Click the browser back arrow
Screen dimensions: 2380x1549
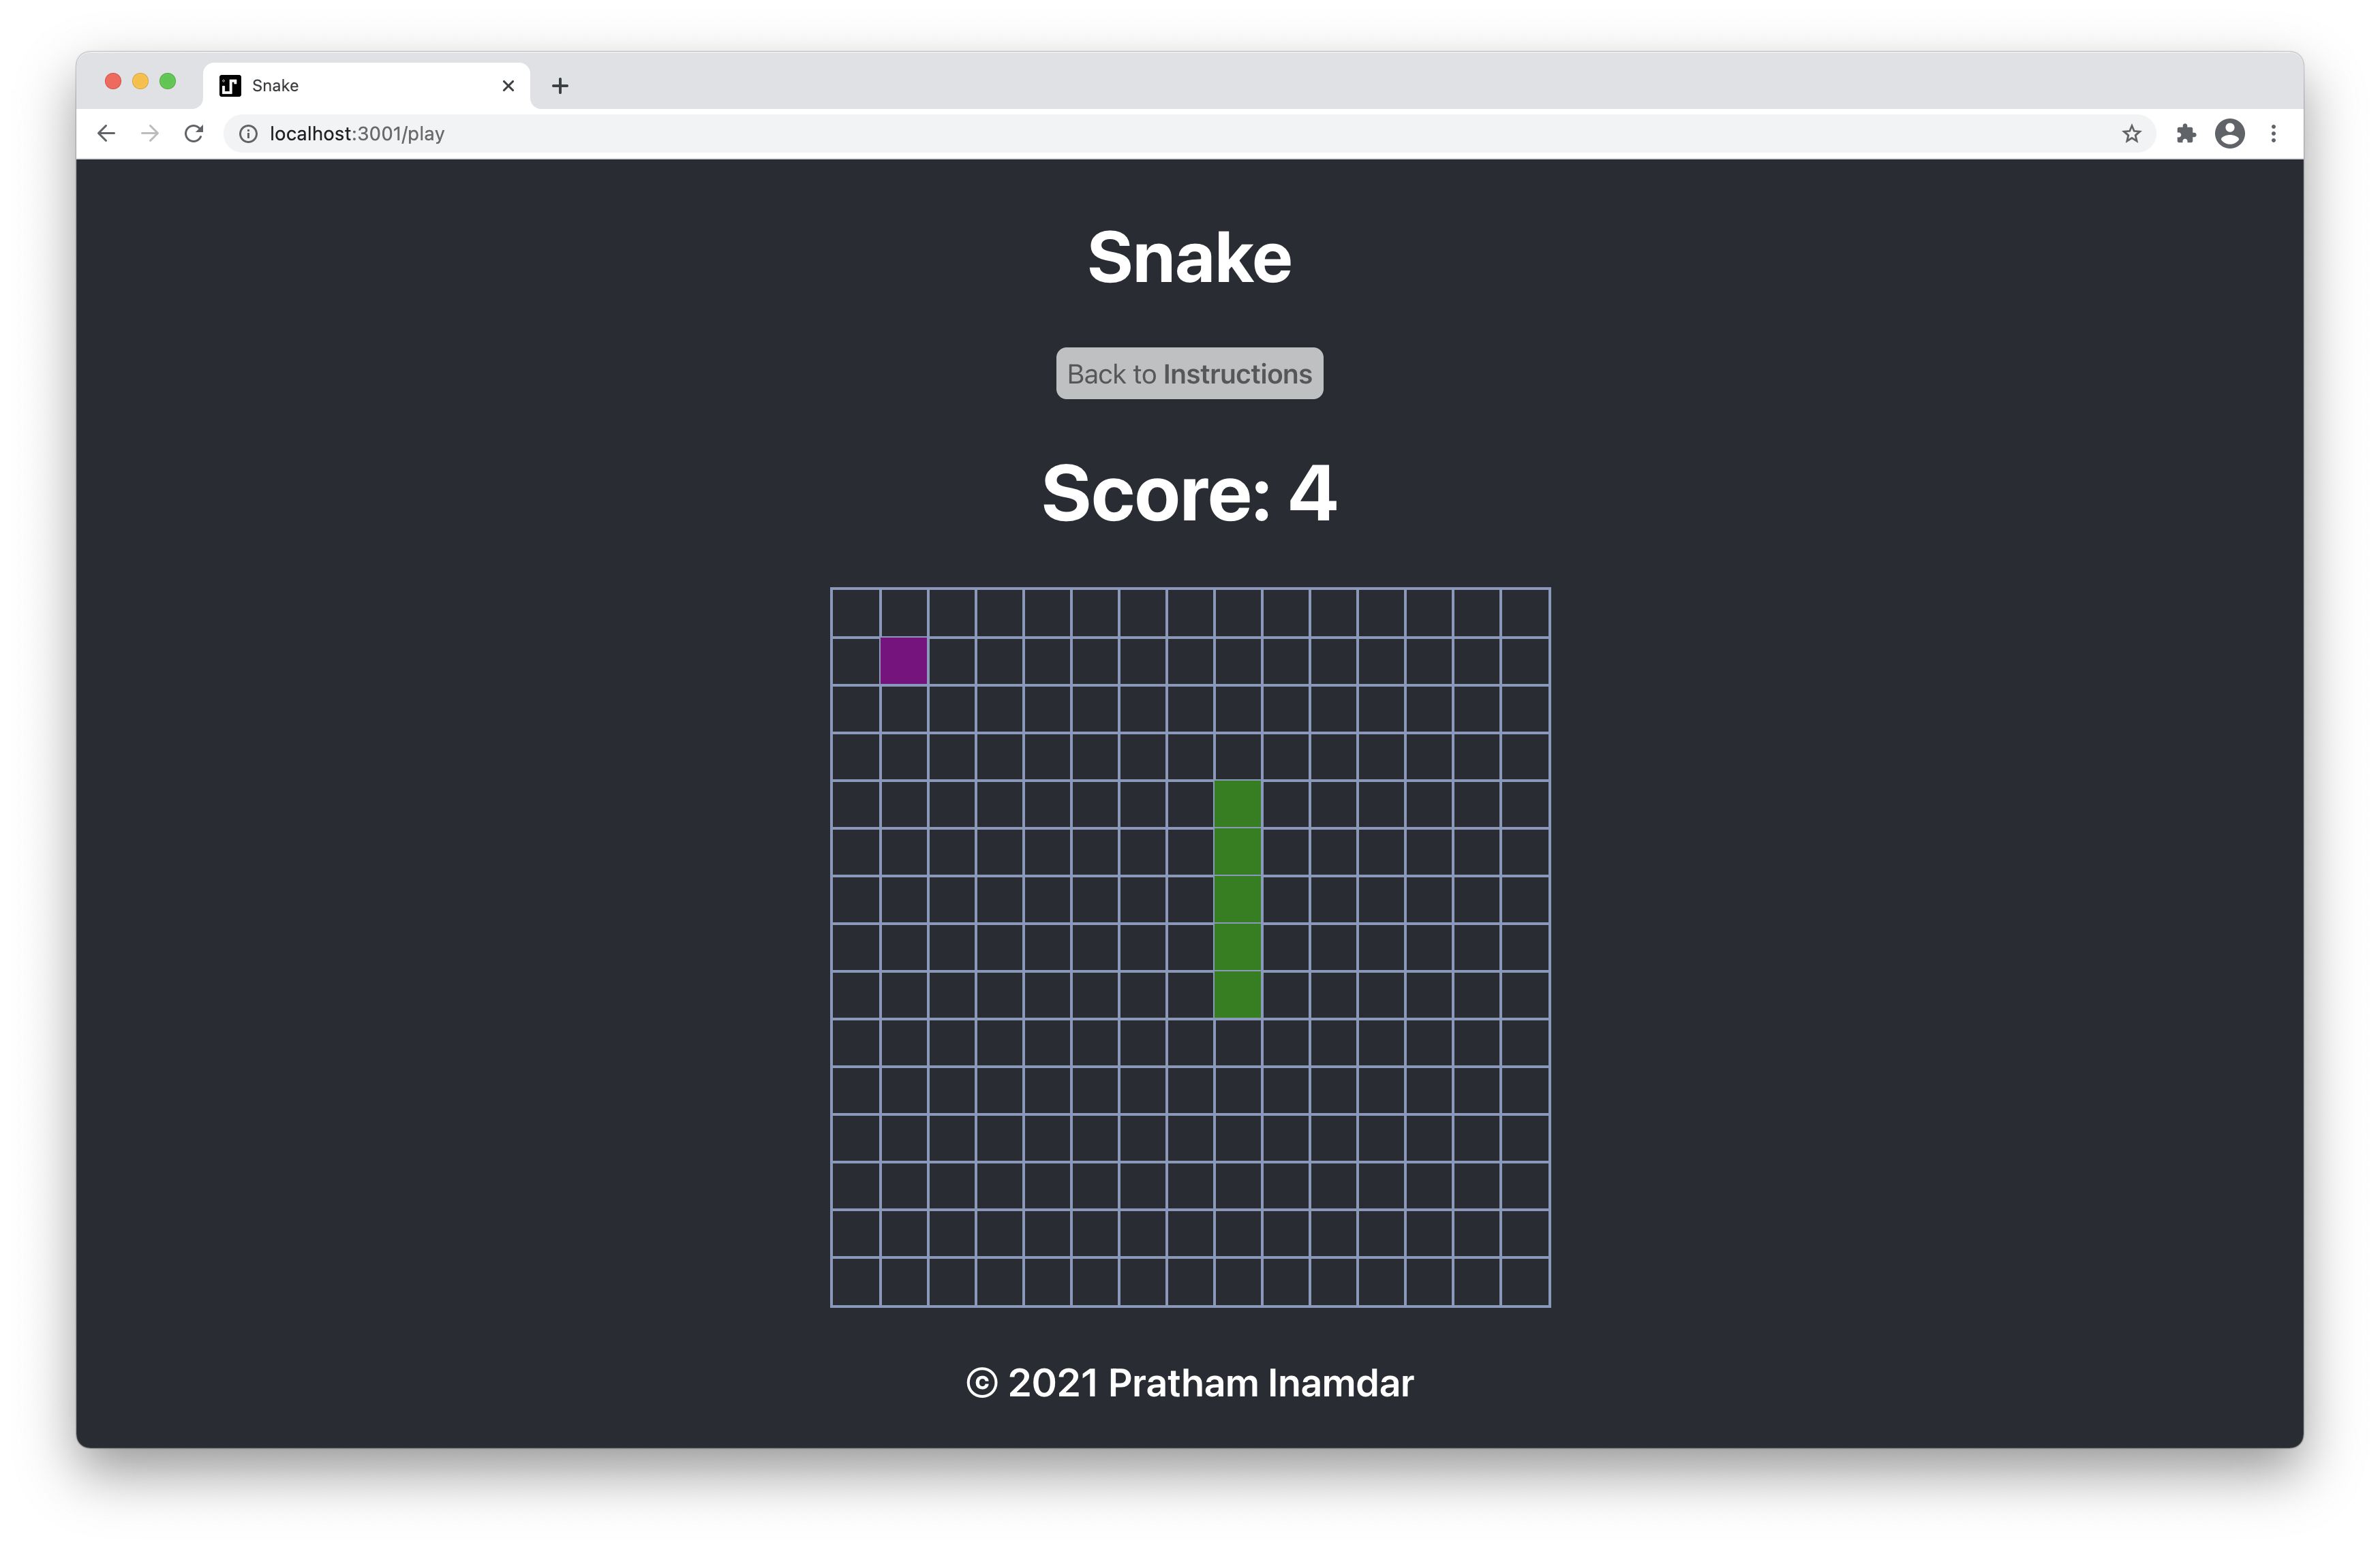pyautogui.click(x=106, y=134)
